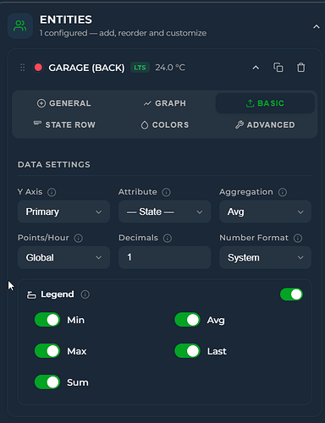Open the Attribute State dropdown
Screen dimensions: 325x423
(x=164, y=211)
